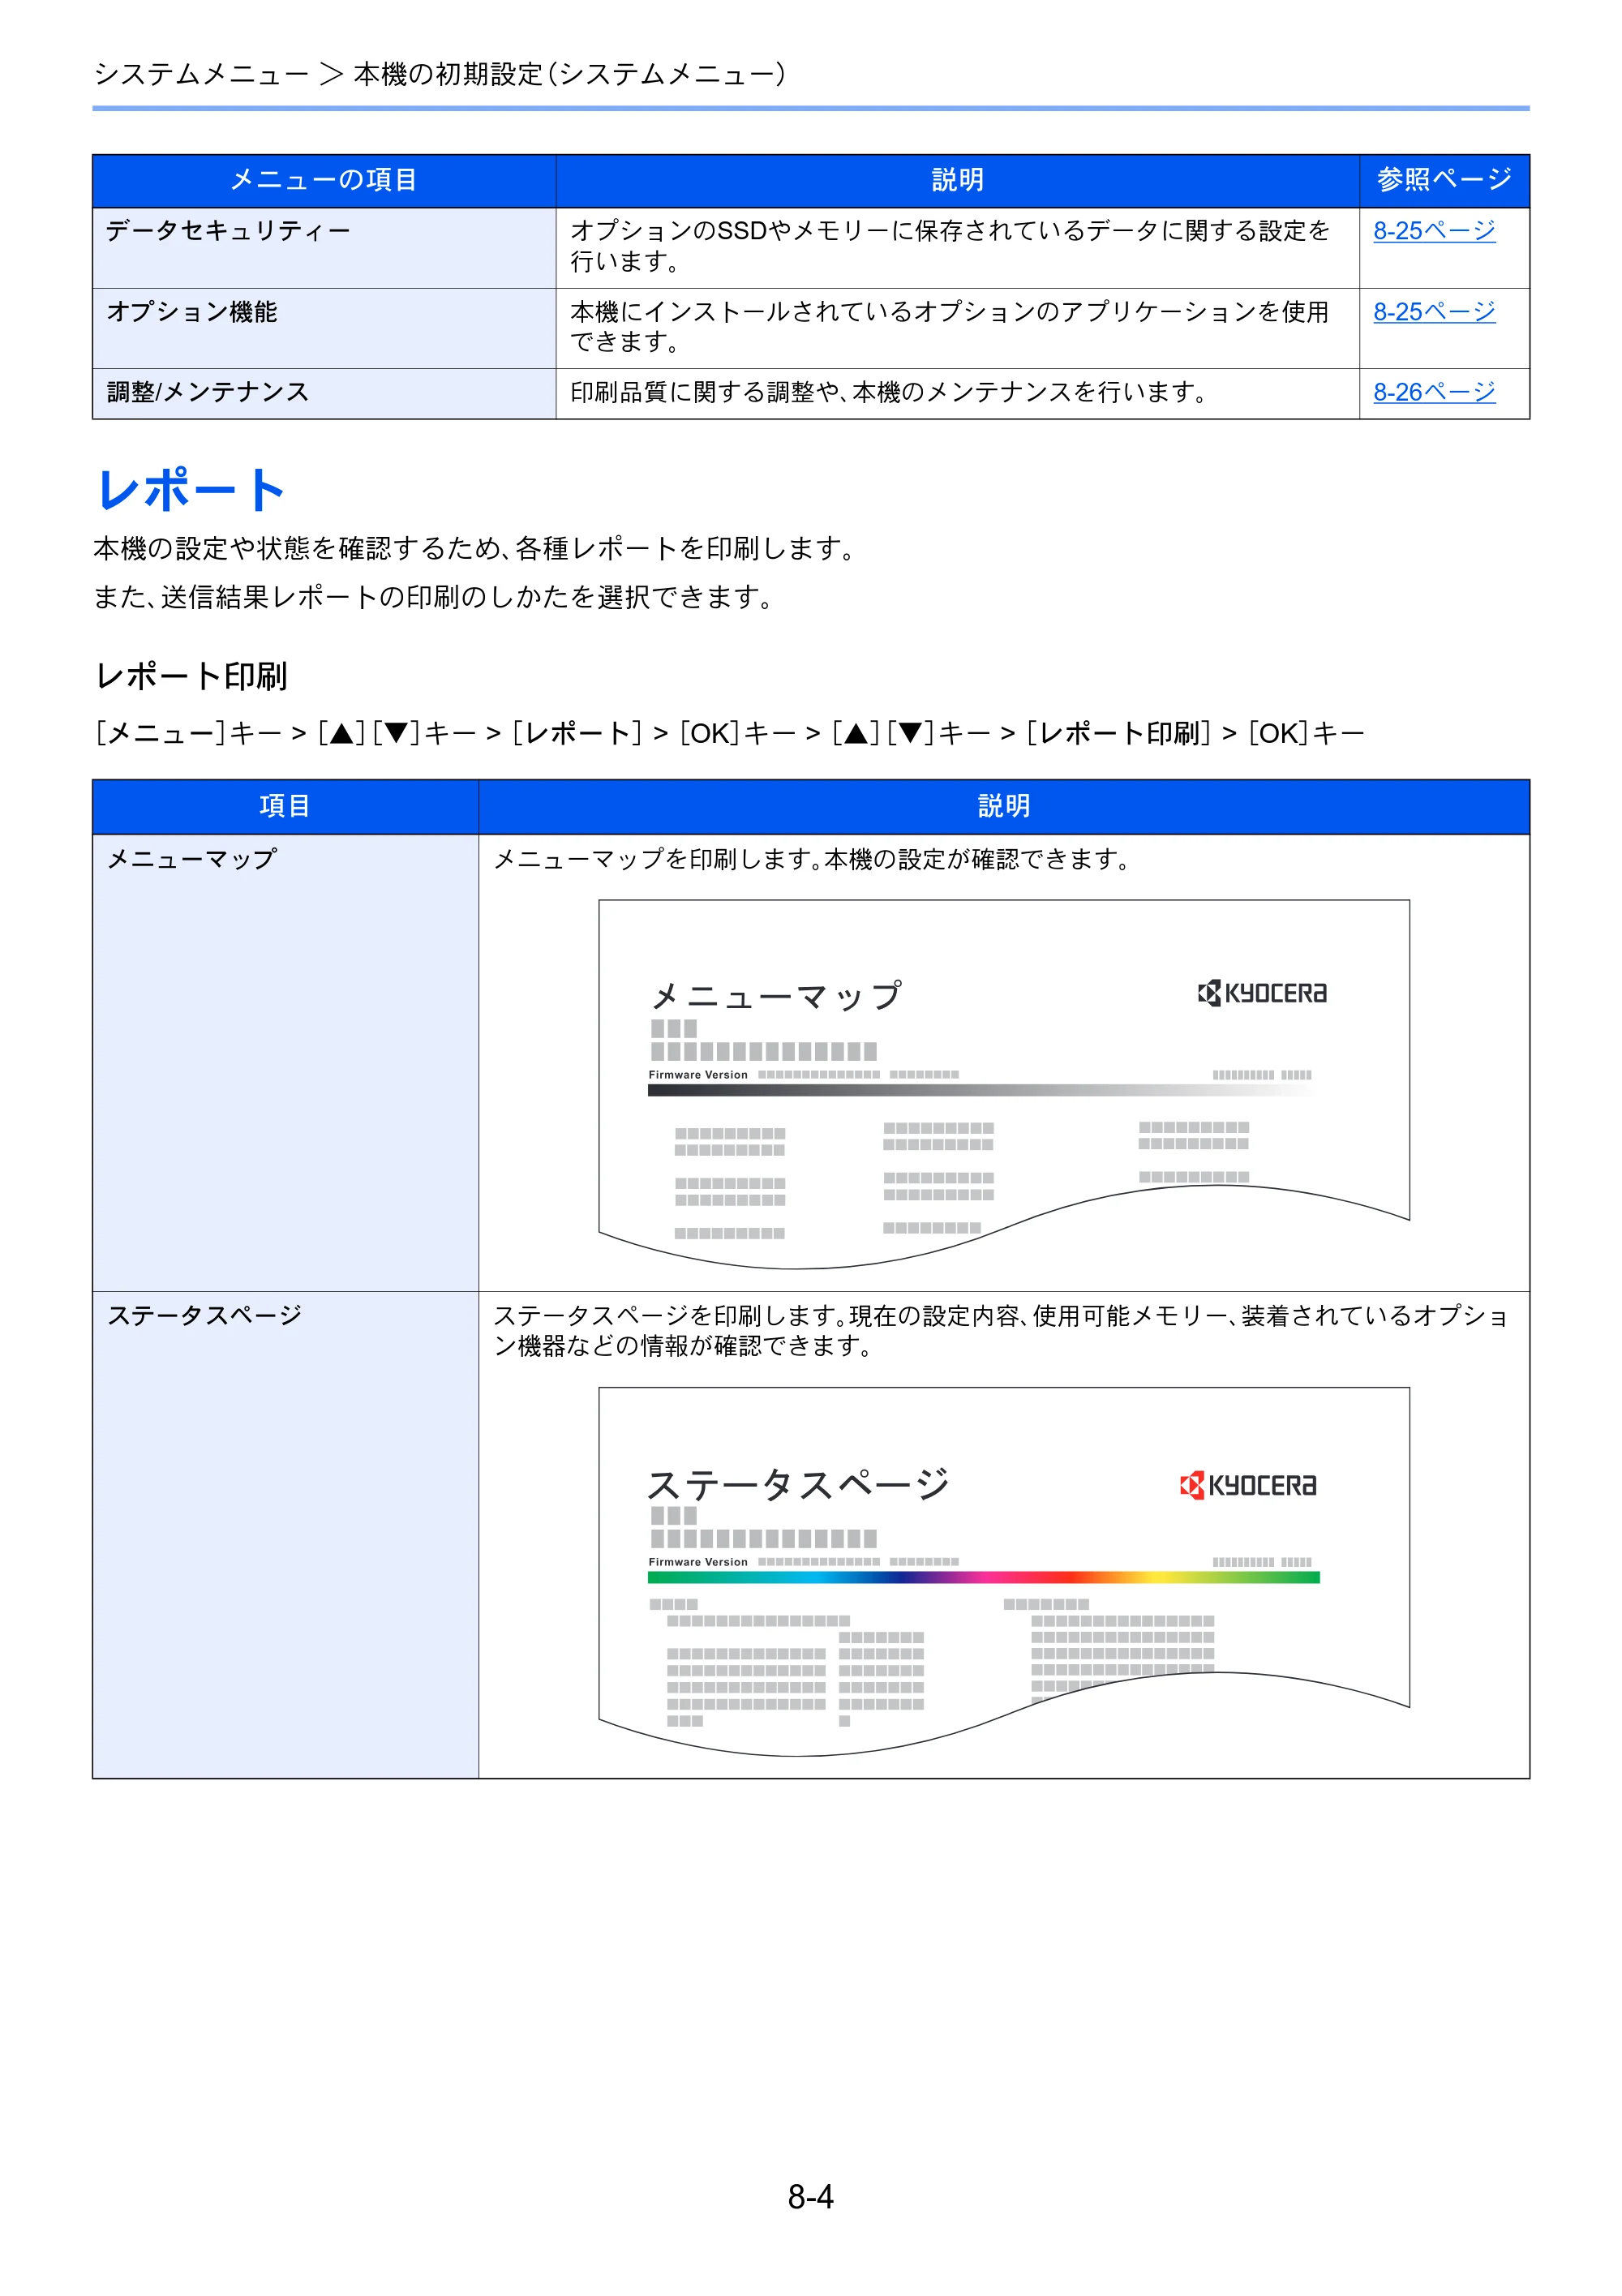Click the Firmware Version label in the menu map sample
1622x2296 pixels.
pos(698,1075)
